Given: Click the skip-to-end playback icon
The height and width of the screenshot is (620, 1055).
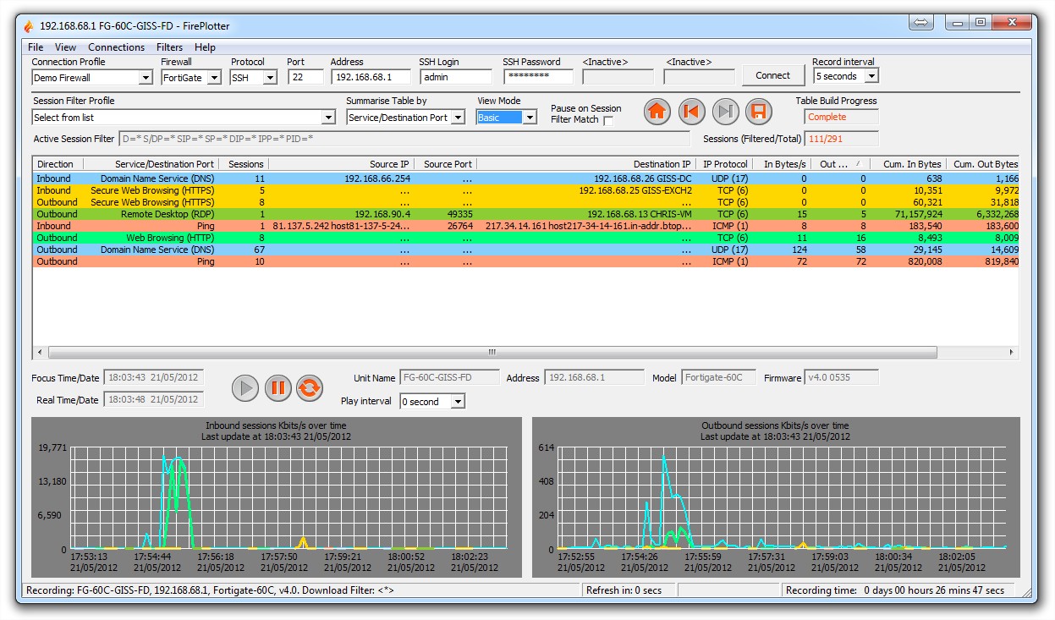Looking at the screenshot, I should [725, 112].
